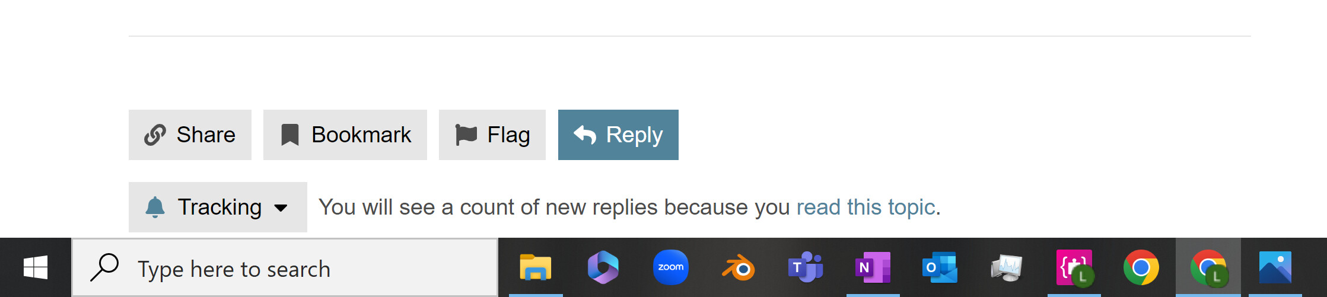1327x297 pixels.
Task: Focus the 'Type here to search' box
Action: click(285, 268)
